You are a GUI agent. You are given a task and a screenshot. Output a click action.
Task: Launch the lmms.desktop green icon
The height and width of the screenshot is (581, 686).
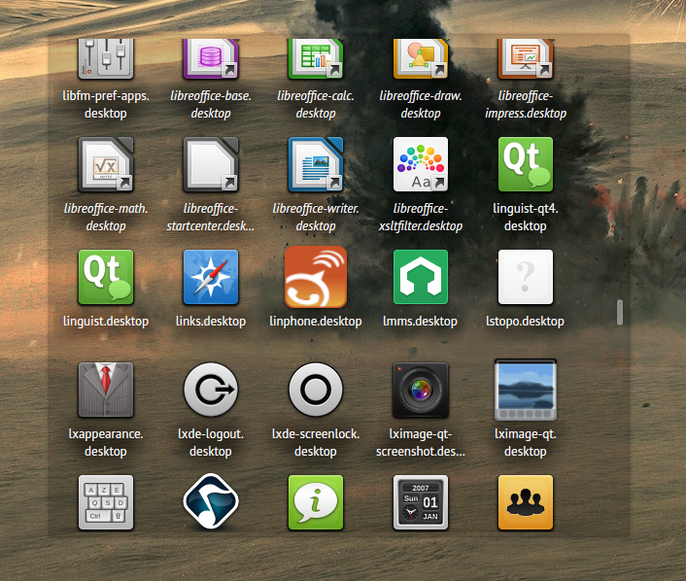click(x=421, y=277)
